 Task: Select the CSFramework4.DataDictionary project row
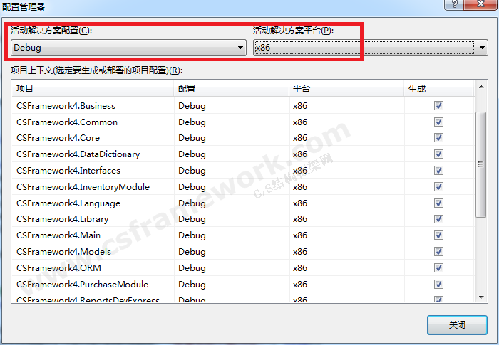pos(78,154)
